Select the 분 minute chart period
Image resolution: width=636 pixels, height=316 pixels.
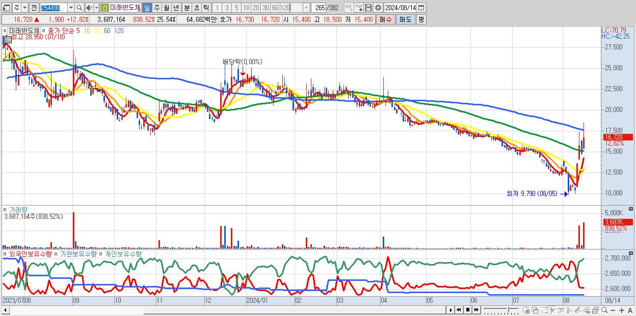[187, 8]
